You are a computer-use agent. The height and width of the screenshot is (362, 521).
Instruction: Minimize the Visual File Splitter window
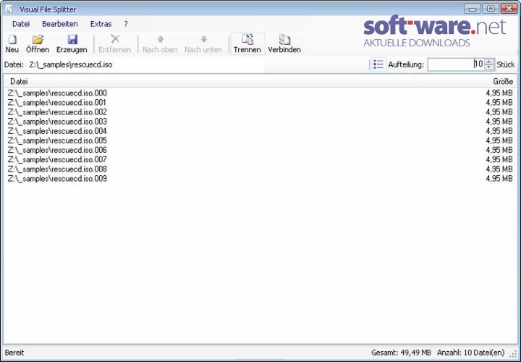tap(473, 9)
